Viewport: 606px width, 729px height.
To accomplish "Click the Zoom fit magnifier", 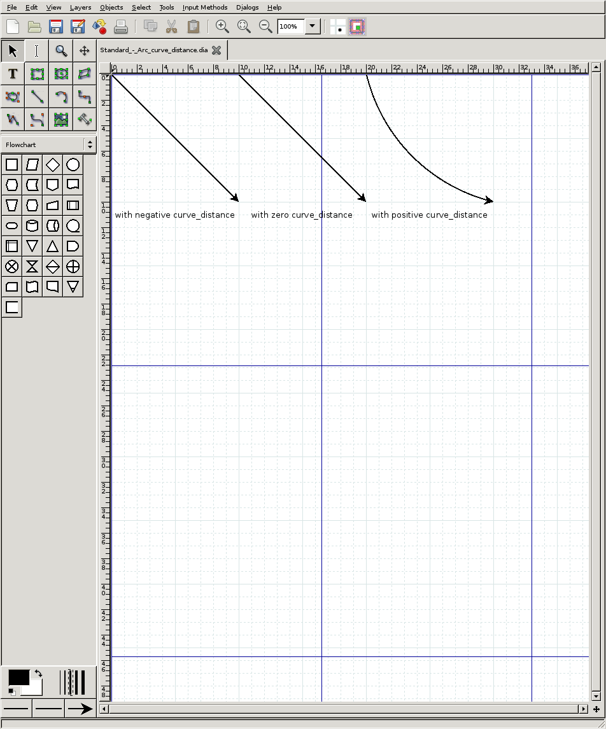I will pos(244,27).
